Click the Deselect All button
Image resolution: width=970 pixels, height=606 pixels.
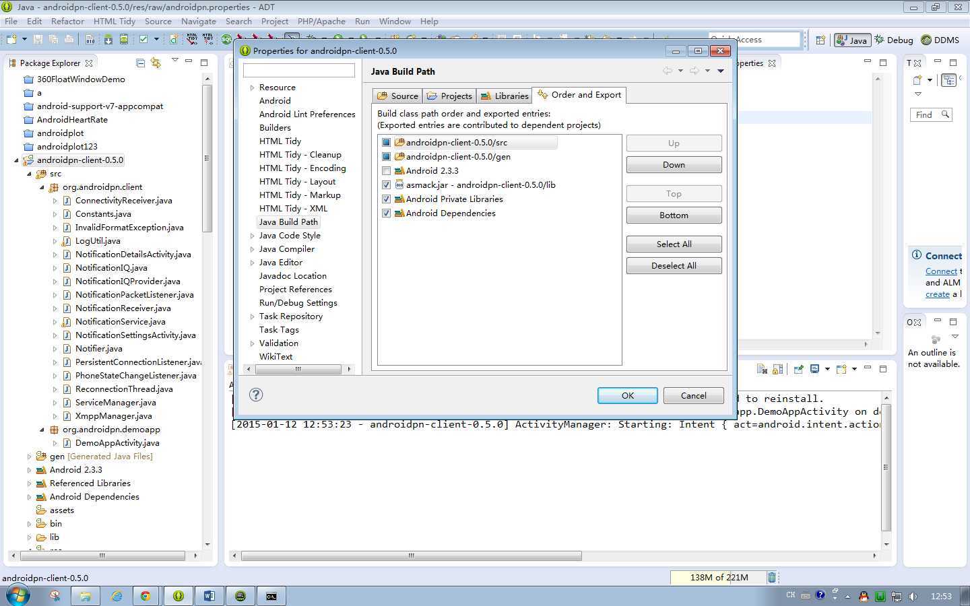pos(674,266)
